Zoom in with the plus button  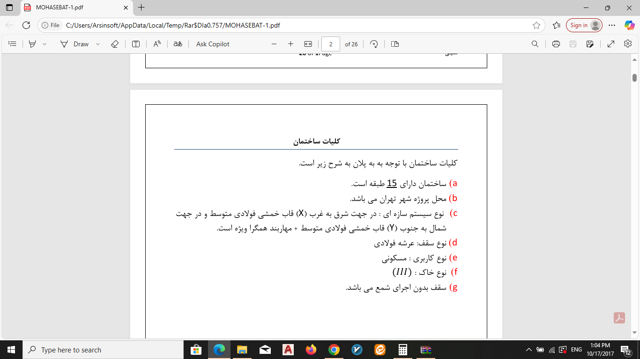290,44
